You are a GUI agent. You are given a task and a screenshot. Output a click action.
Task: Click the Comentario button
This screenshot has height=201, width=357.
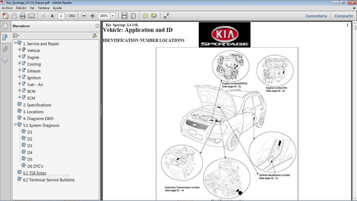coord(316,16)
